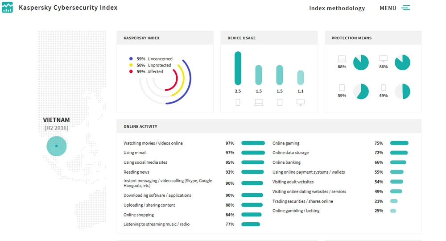
Task: Click the smartphone icon under Device Usage
Action: pos(238,102)
